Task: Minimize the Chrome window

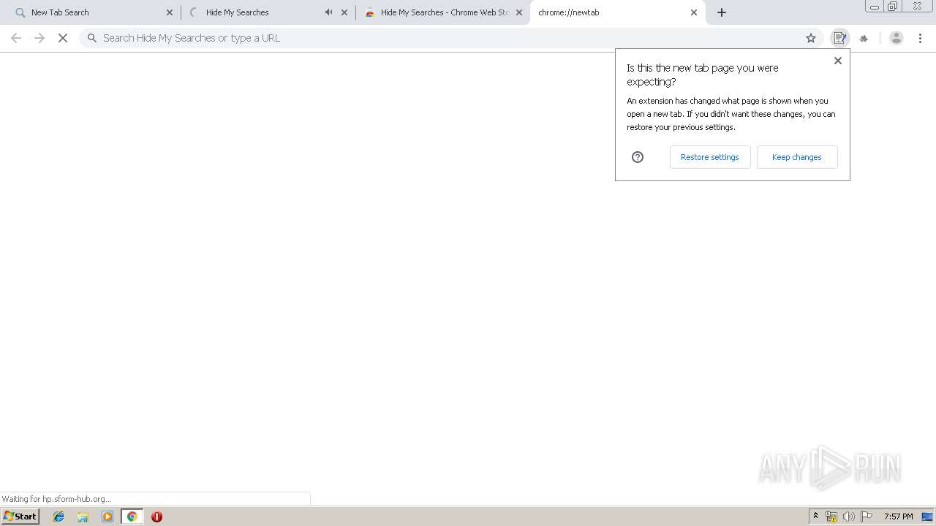Action: click(875, 7)
